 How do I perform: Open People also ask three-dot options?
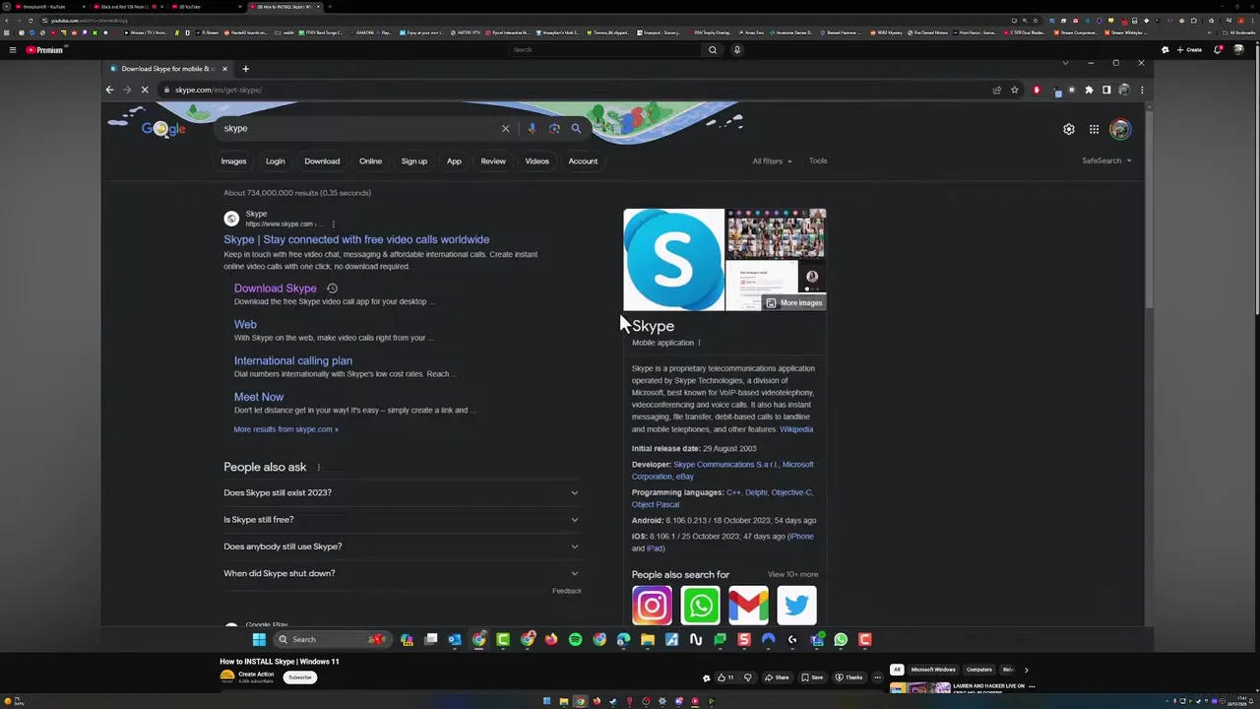[x=318, y=468]
